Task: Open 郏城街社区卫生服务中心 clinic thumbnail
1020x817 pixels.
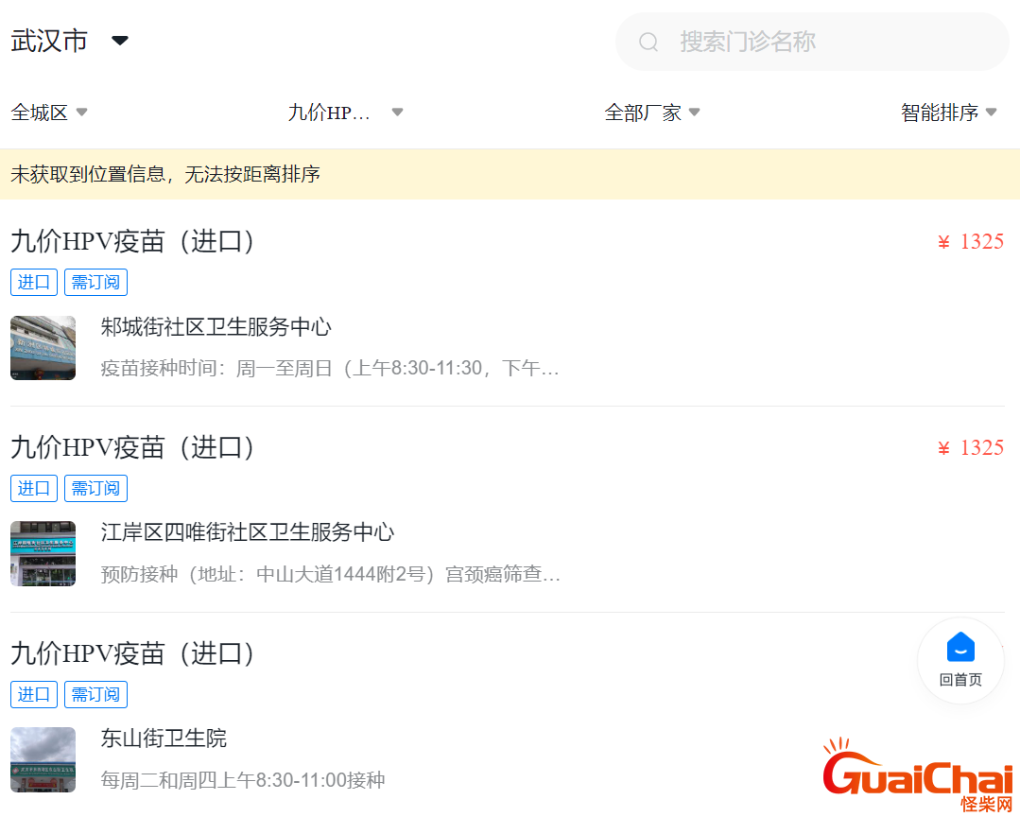Action: pos(43,348)
